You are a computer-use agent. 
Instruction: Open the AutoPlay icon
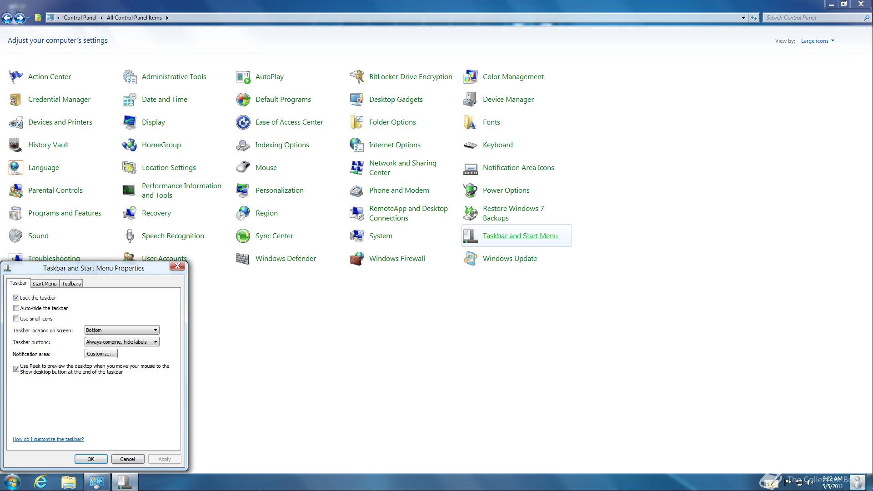(243, 77)
